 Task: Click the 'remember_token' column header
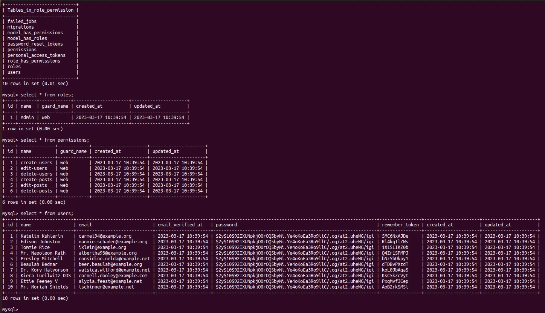400,225
